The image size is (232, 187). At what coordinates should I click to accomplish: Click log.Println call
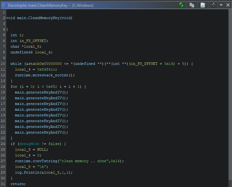(x=27, y=172)
